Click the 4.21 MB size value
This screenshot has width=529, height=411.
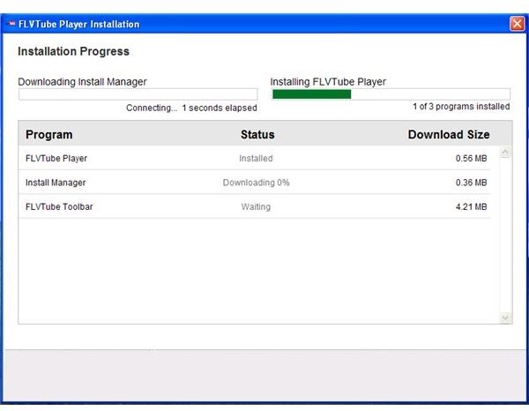[472, 207]
